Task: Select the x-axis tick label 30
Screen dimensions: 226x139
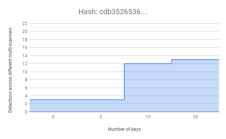Action: (195, 117)
